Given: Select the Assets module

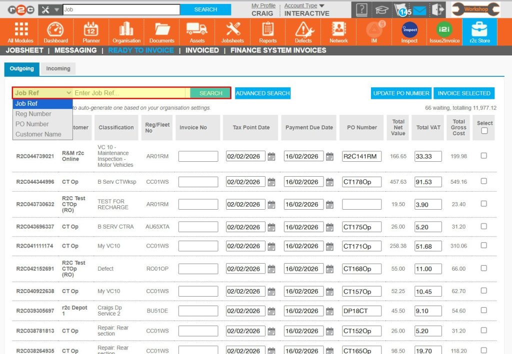Looking at the screenshot, I should [197, 31].
